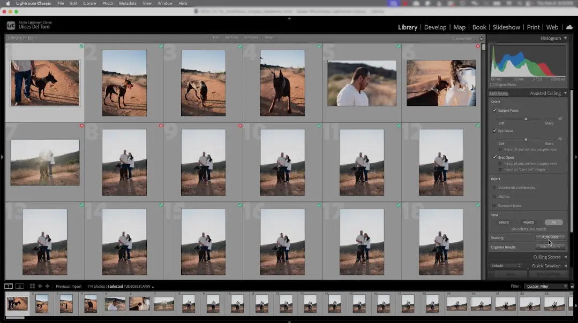Click the green select flag on photo 10
The height and width of the screenshot is (323, 578).
click(319, 126)
